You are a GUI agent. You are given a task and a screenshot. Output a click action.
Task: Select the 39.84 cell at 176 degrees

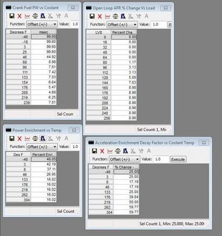(126, 197)
